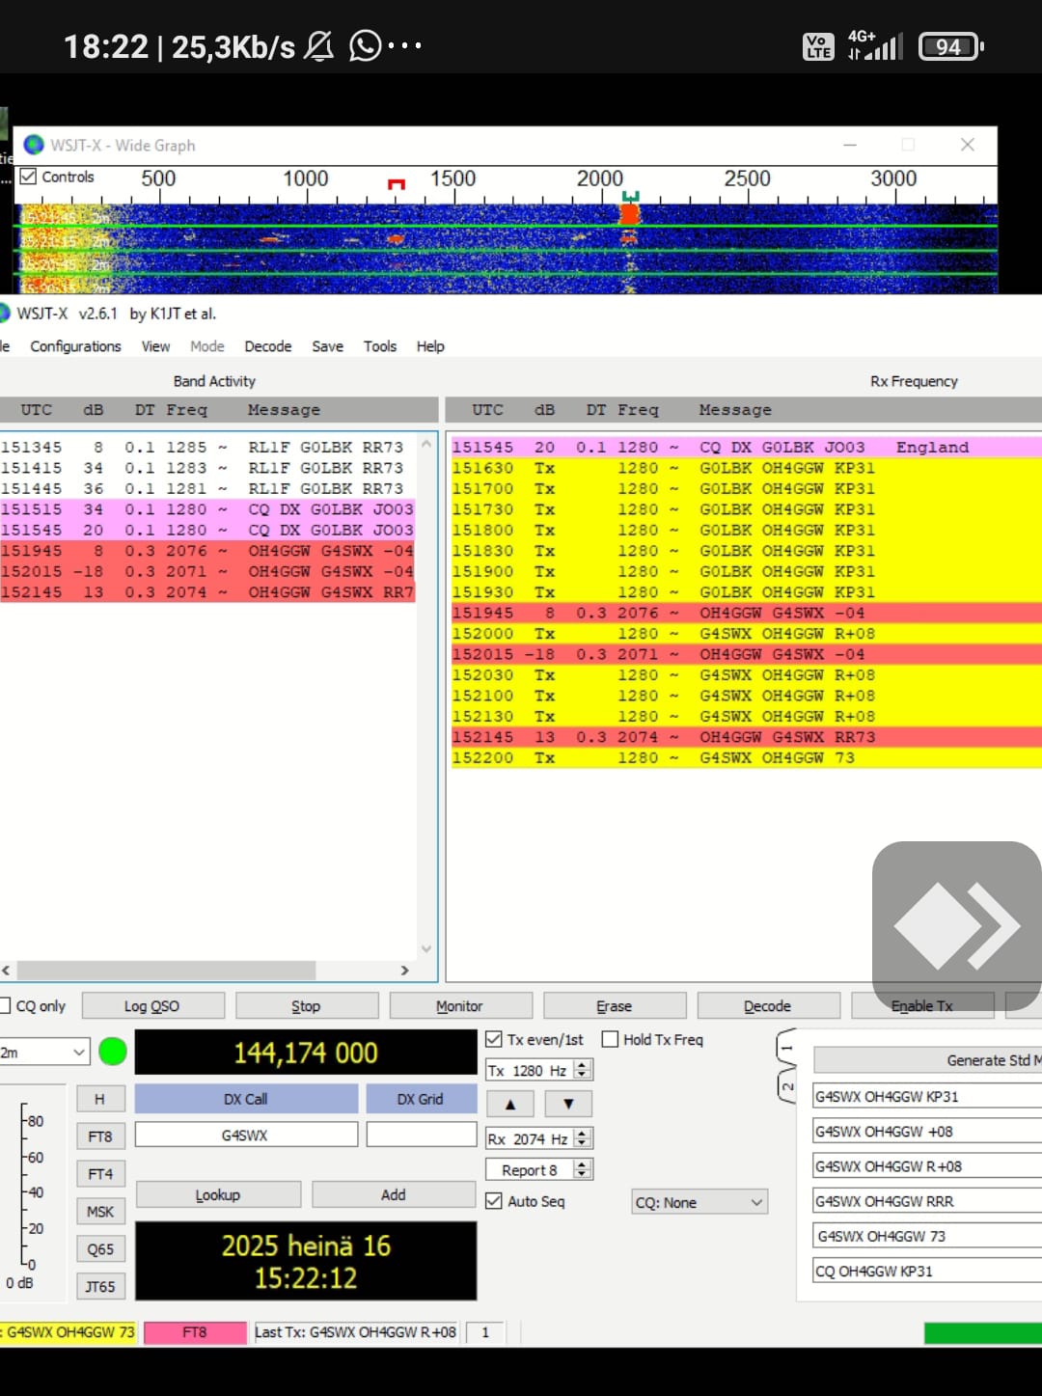
Task: Click the DX Call label button
Action: pos(246,1099)
